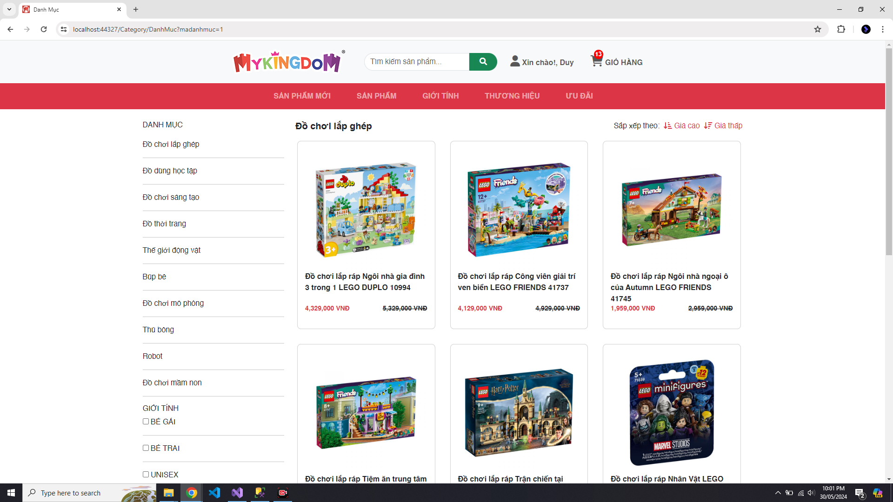Open the shopping cart icon
The height and width of the screenshot is (502, 893).
[x=596, y=60]
